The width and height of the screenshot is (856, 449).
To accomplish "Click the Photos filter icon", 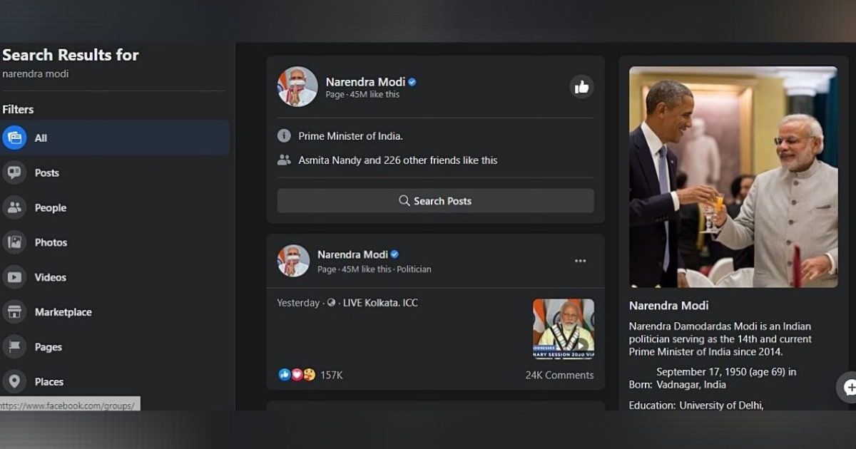I will 14,243.
